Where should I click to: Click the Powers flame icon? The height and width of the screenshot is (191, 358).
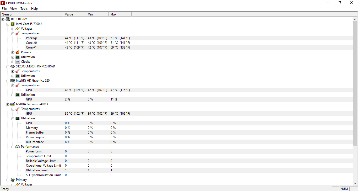18,52
